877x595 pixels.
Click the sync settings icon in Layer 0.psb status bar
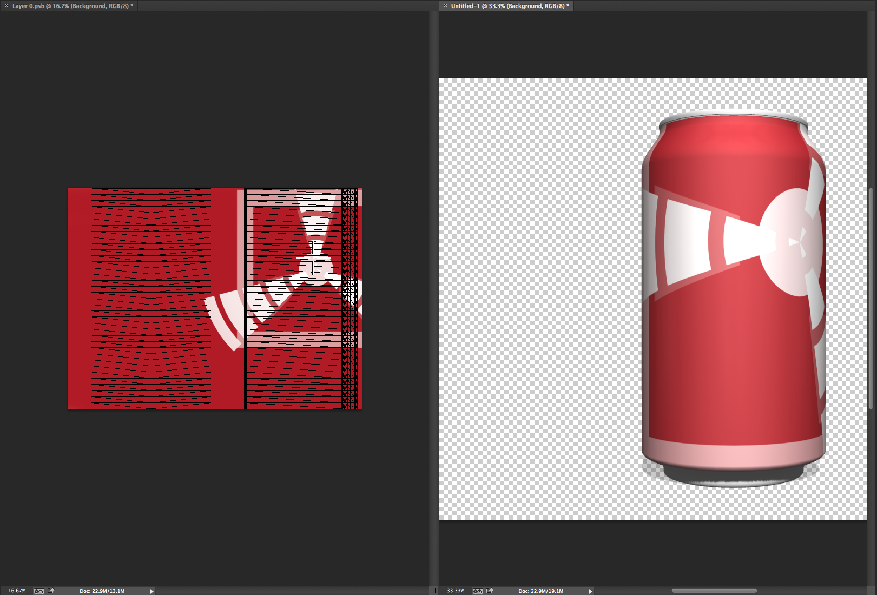(39, 591)
